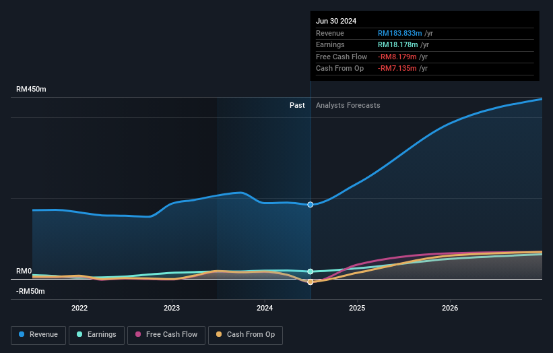Click the Cash From Op label in tooltip

(339, 69)
